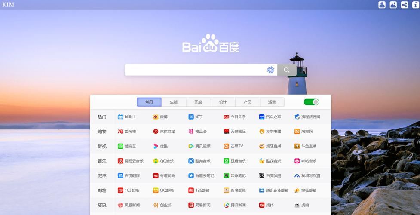Click the Baidu logo

pyautogui.click(x=211, y=43)
